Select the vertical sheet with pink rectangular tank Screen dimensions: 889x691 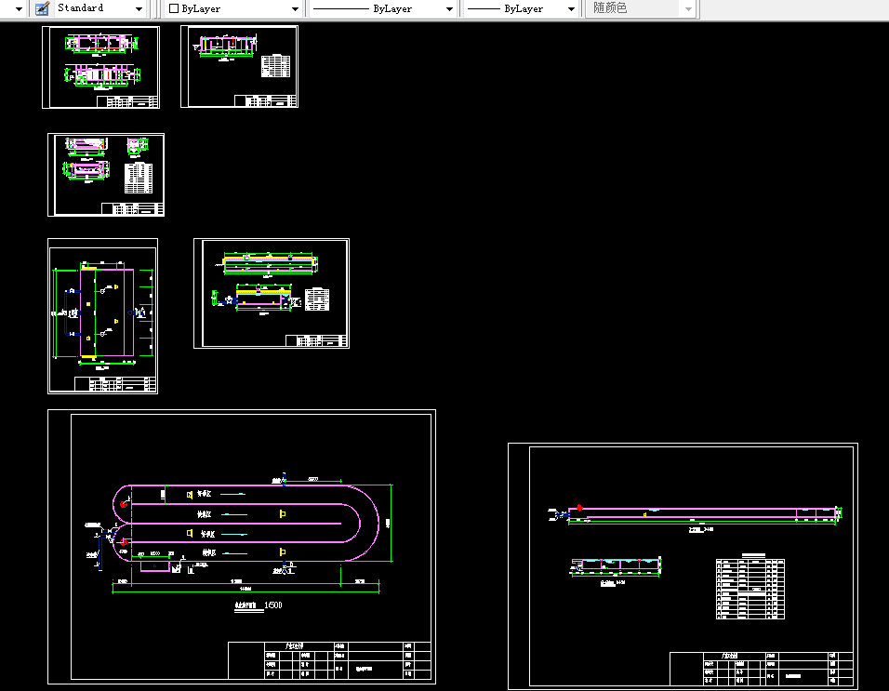coord(102,316)
